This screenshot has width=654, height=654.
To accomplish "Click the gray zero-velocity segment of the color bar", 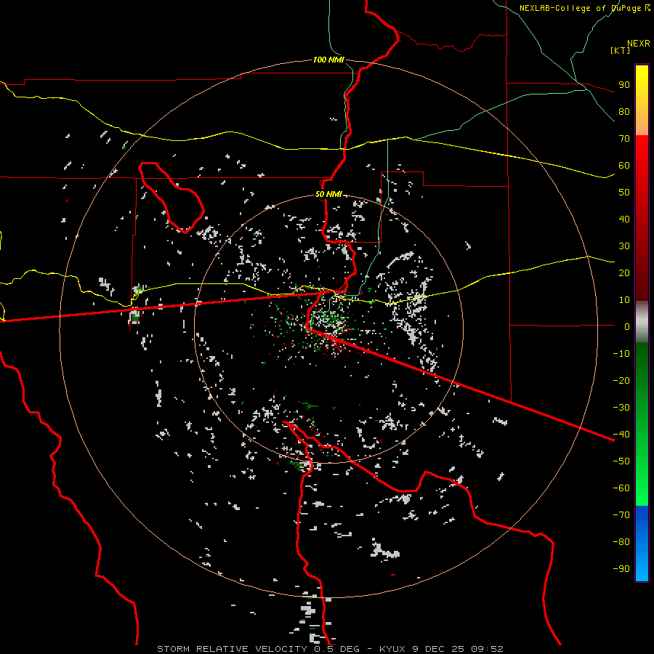I will click(642, 322).
